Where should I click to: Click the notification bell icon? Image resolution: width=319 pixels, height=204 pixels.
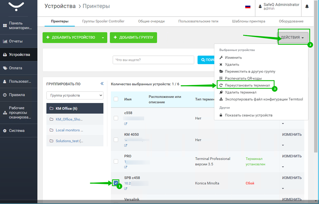click(x=307, y=6)
